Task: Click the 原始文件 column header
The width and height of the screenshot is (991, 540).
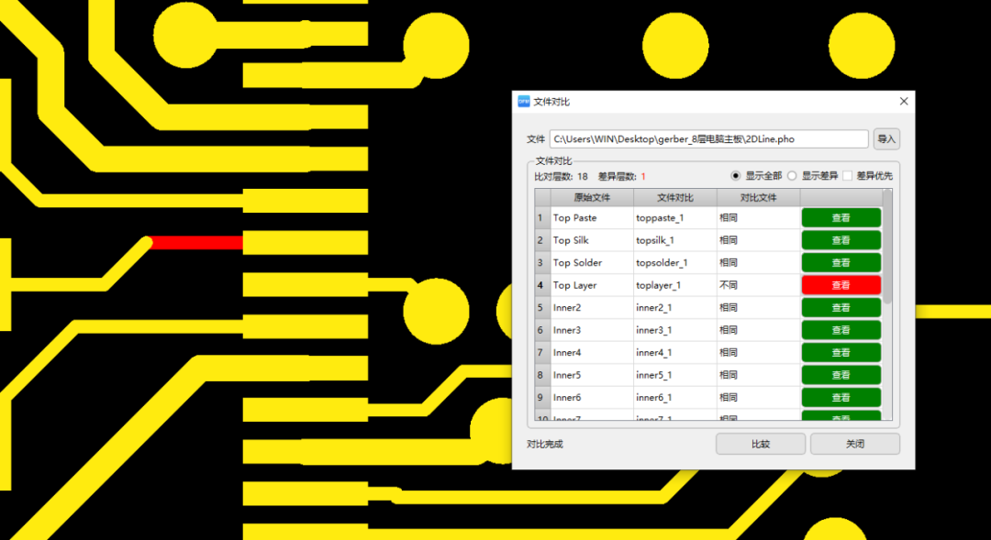Action: [x=592, y=198]
